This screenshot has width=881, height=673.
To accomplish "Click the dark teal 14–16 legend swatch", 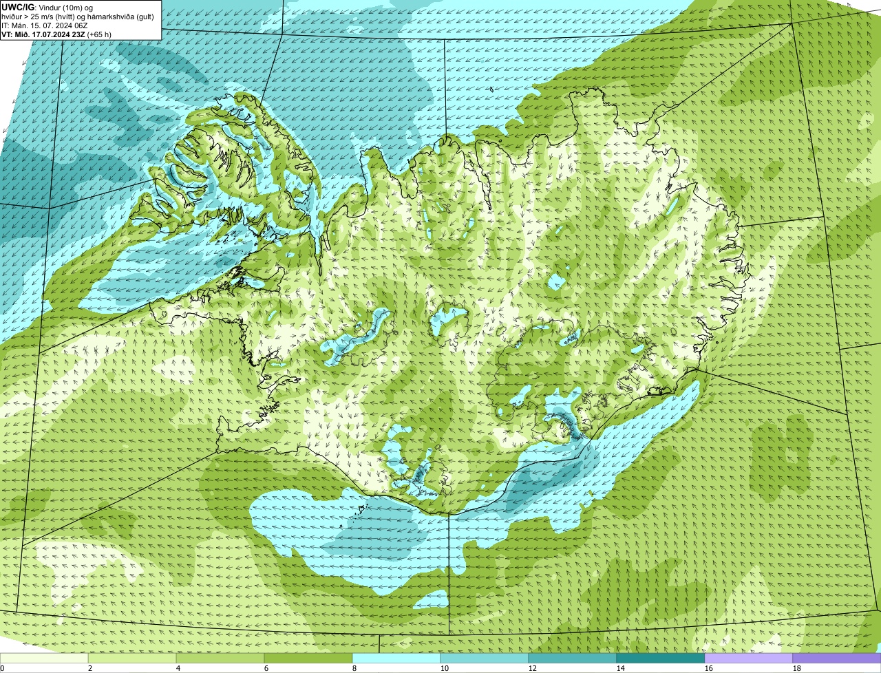I will point(661,659).
